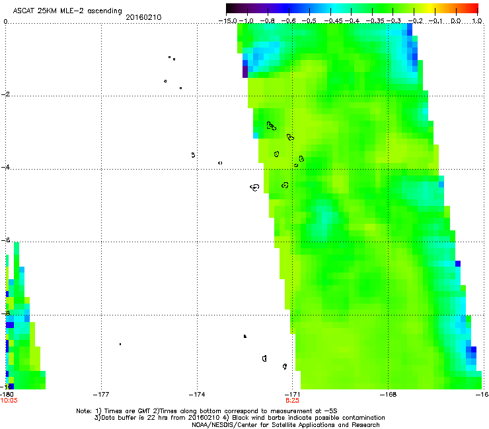Click the color bar label '-0.1'
Image resolution: width=489 pixels, height=429 pixels.
436,21
